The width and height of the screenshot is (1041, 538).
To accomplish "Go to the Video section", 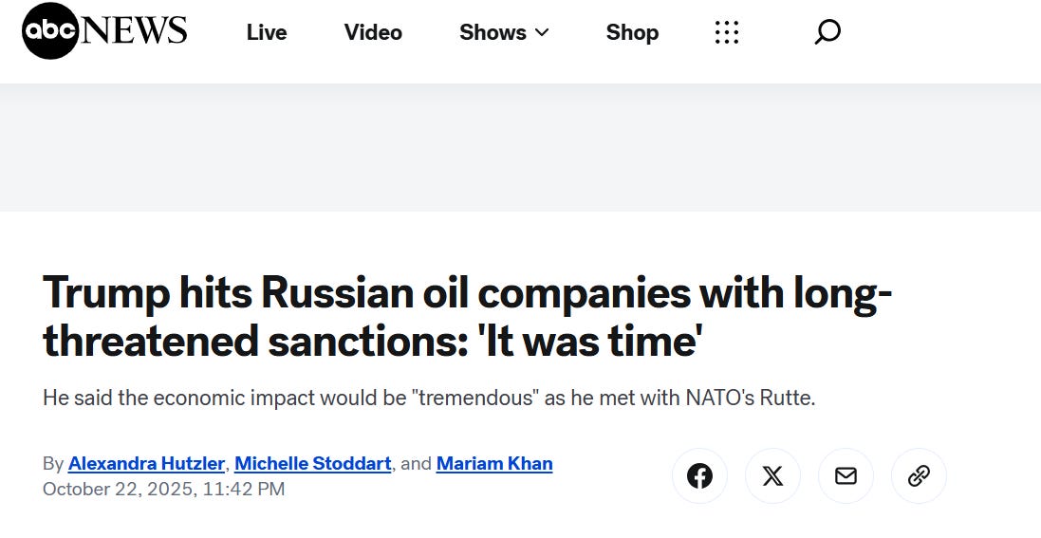I will click(373, 32).
